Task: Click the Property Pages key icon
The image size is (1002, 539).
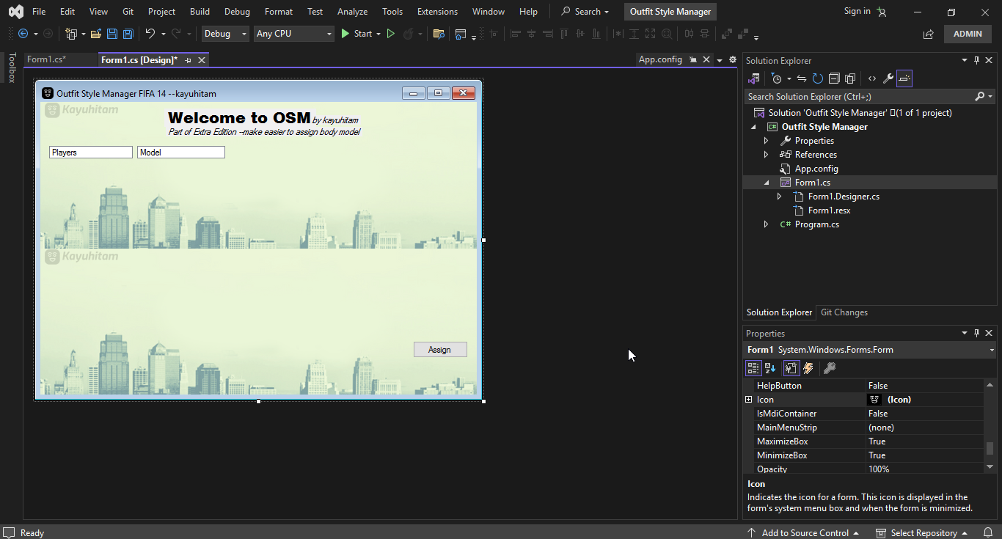Action: tap(830, 368)
